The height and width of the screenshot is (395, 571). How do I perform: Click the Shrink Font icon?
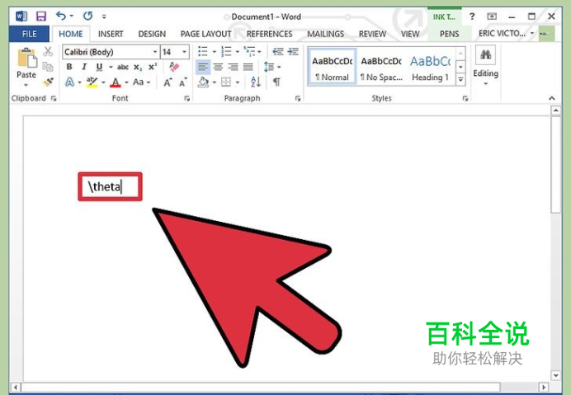pyautogui.click(x=183, y=82)
